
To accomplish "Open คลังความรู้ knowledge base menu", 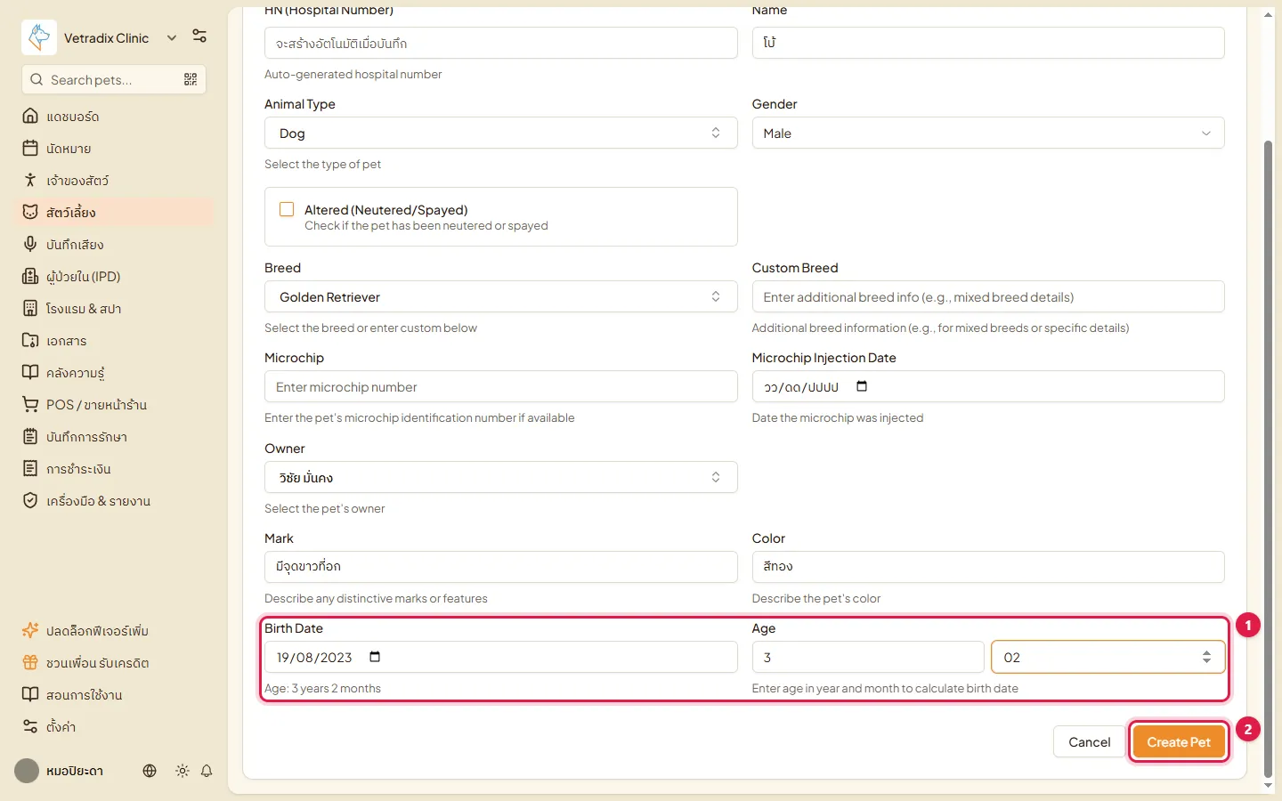I will [114, 373].
